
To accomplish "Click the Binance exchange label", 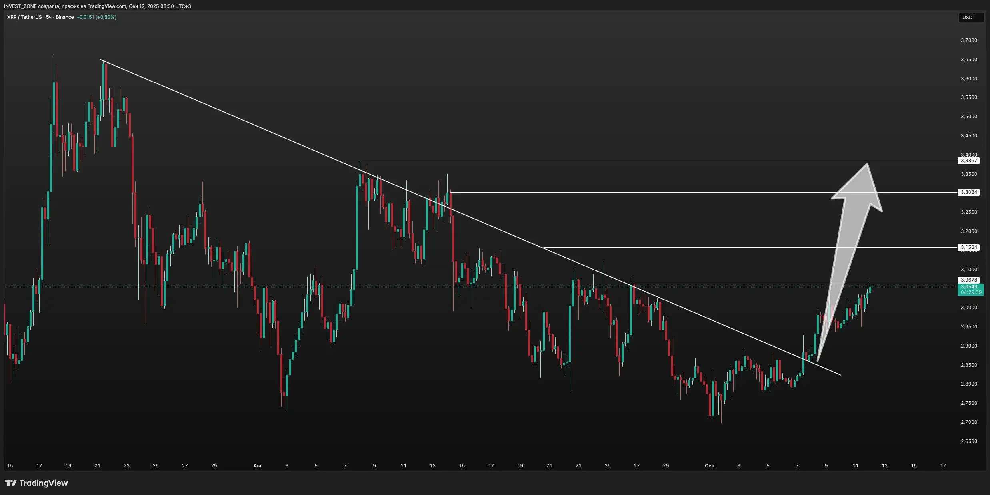I will point(64,17).
